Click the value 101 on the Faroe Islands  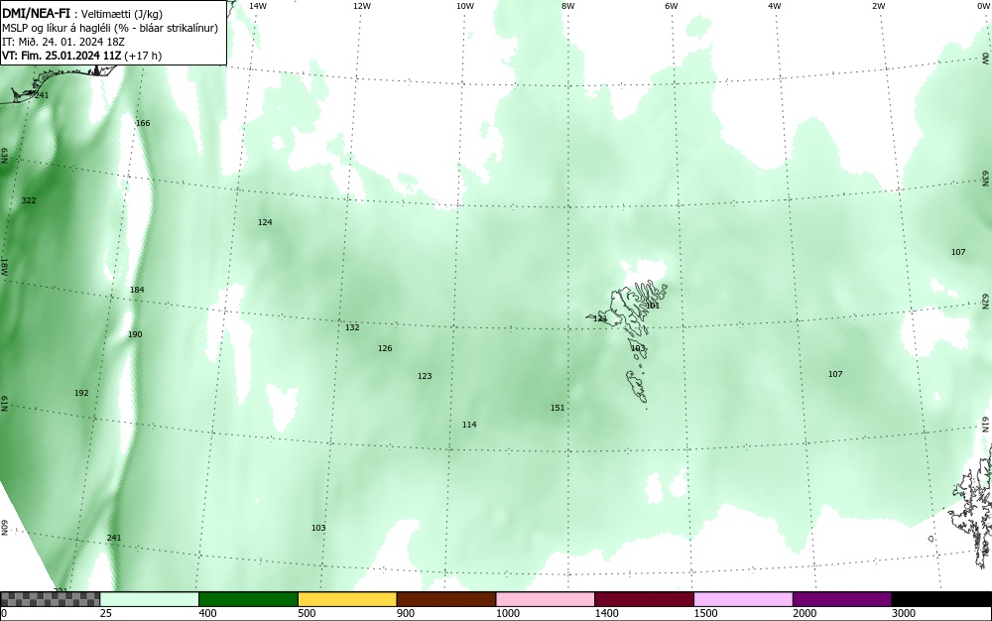coord(653,306)
